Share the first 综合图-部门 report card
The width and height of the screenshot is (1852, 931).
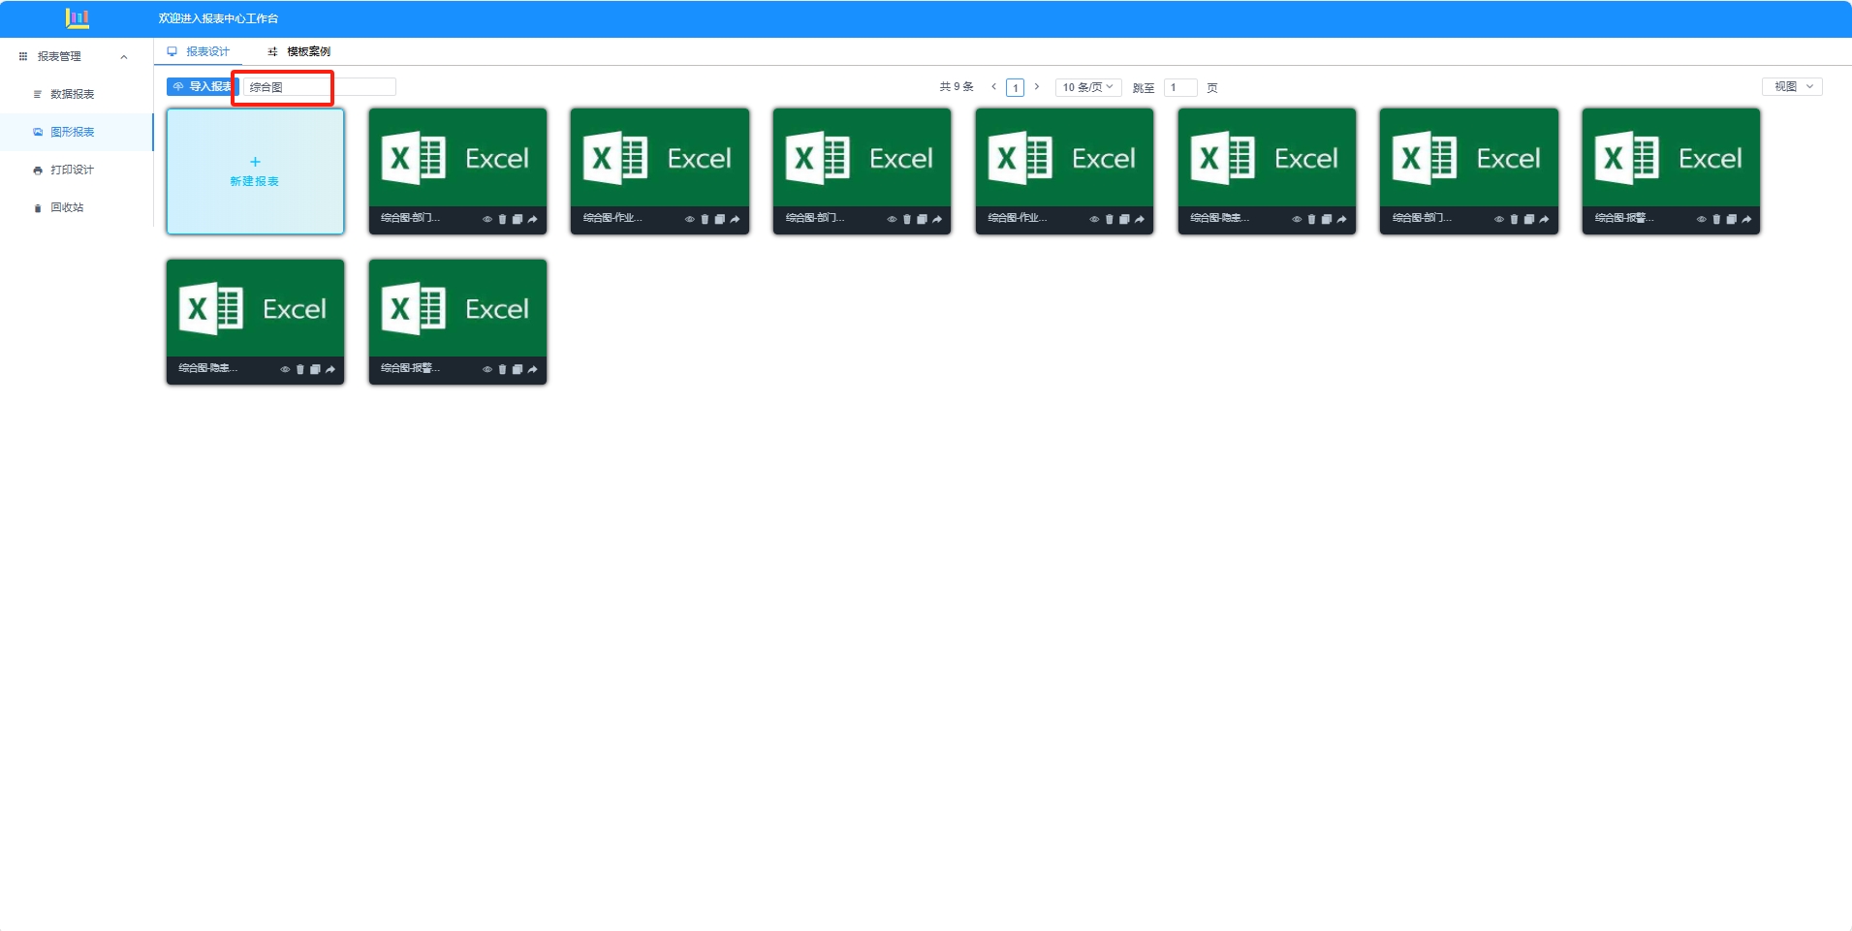pyautogui.click(x=532, y=219)
